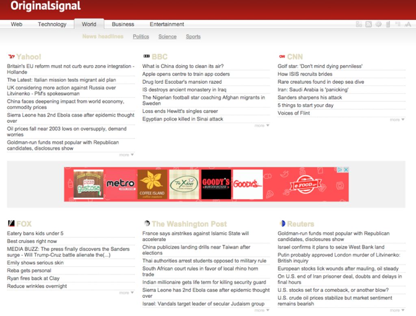
Task: Open 'Rare creatures found in deep sea dive'
Action: (321, 82)
